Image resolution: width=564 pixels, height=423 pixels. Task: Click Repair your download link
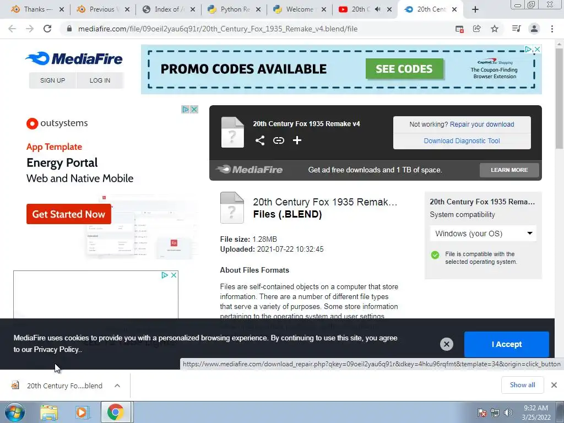(x=482, y=124)
